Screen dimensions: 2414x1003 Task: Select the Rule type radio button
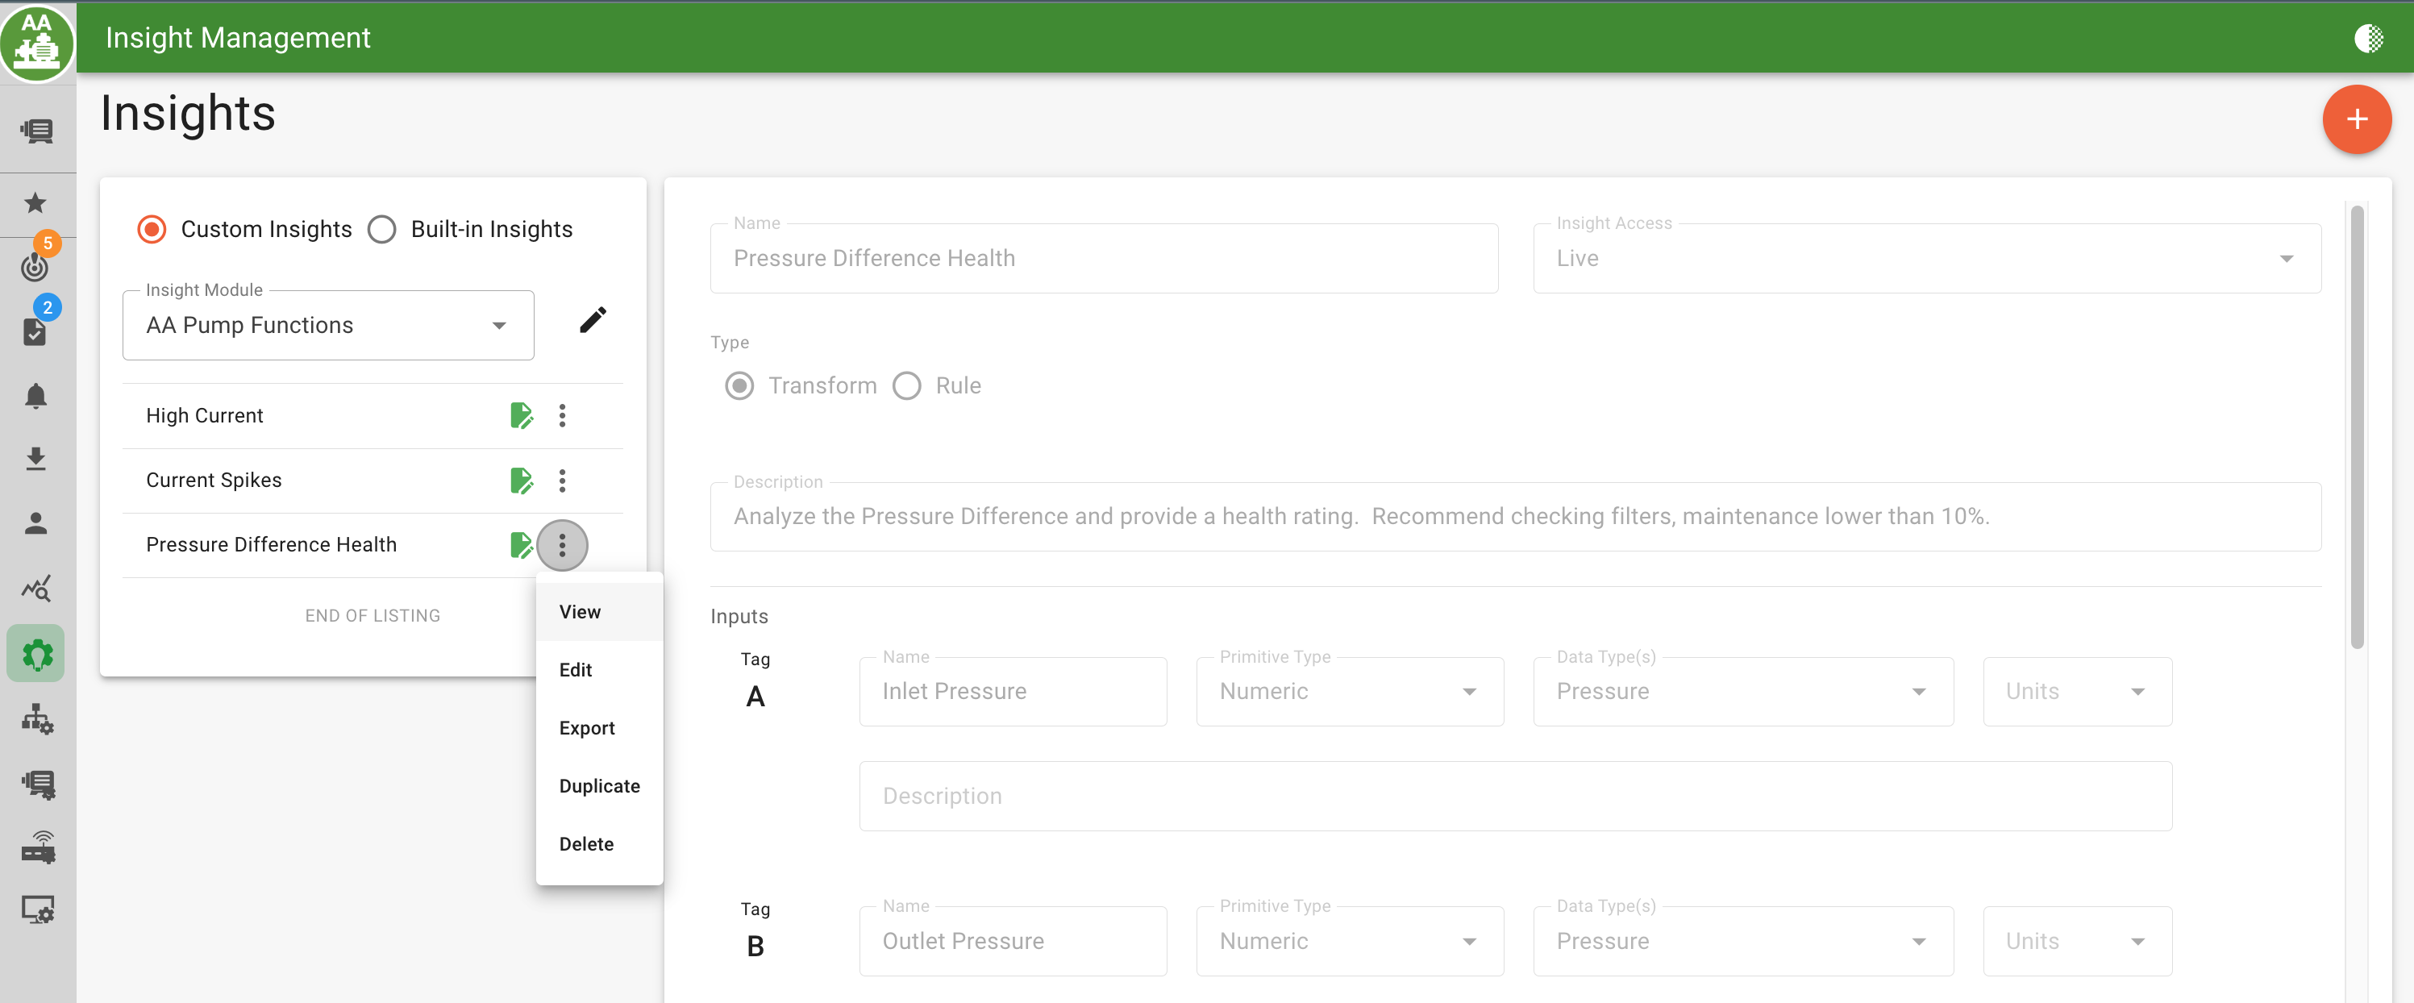pos(905,385)
